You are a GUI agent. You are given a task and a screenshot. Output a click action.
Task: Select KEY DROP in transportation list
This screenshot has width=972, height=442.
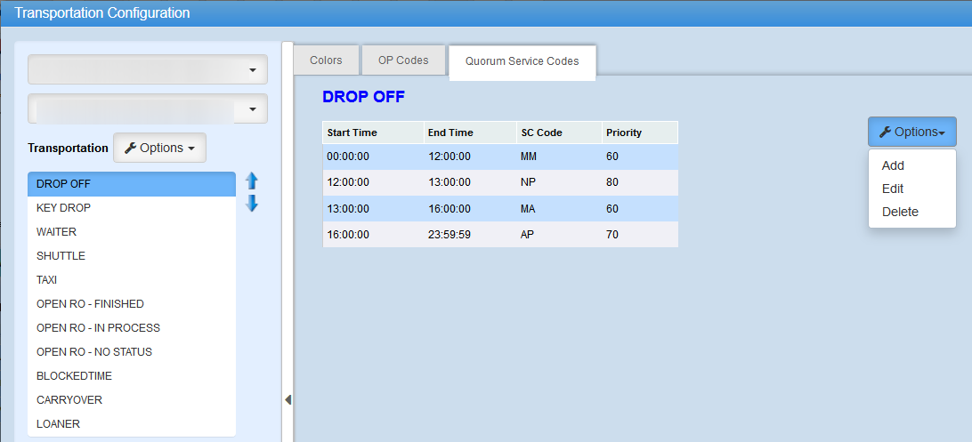point(64,208)
